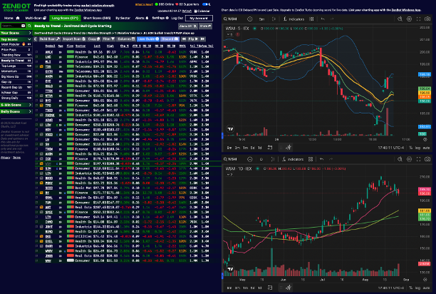Open symbol search on the 5-minute WSM chart
The height and width of the screenshot is (294, 436).
point(231,19)
